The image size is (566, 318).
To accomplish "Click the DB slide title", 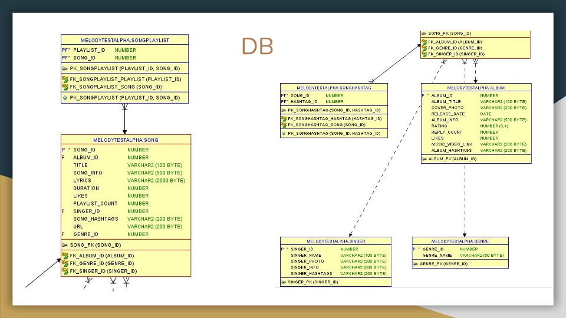I will tap(257, 47).
